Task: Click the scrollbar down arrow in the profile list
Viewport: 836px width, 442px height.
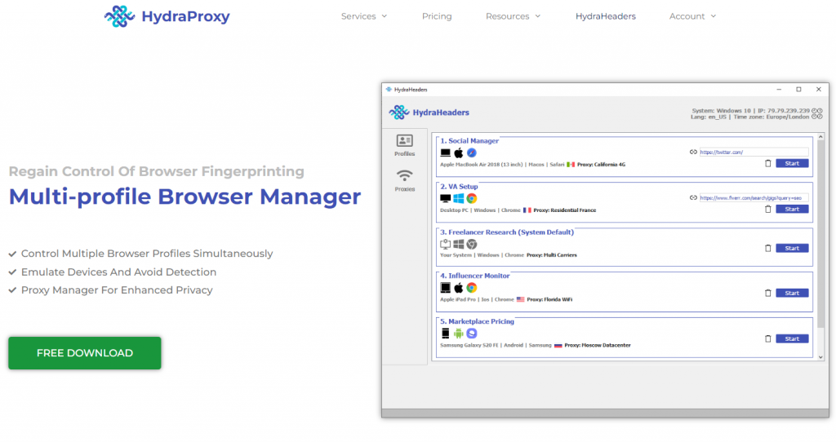Action: (x=820, y=357)
